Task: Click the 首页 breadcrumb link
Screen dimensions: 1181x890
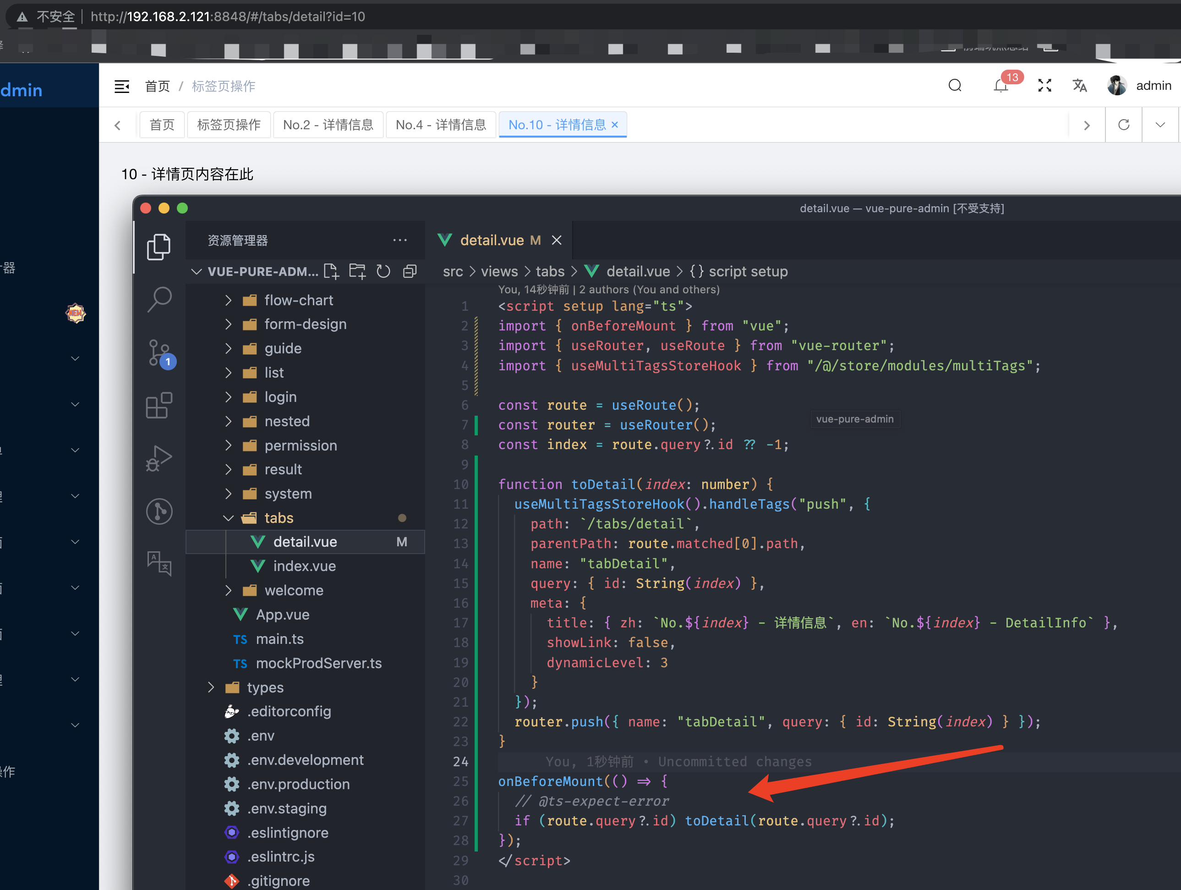Action: 157,86
